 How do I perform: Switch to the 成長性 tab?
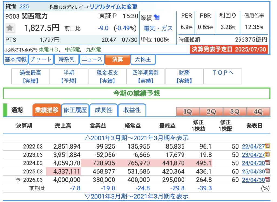click(x=104, y=110)
